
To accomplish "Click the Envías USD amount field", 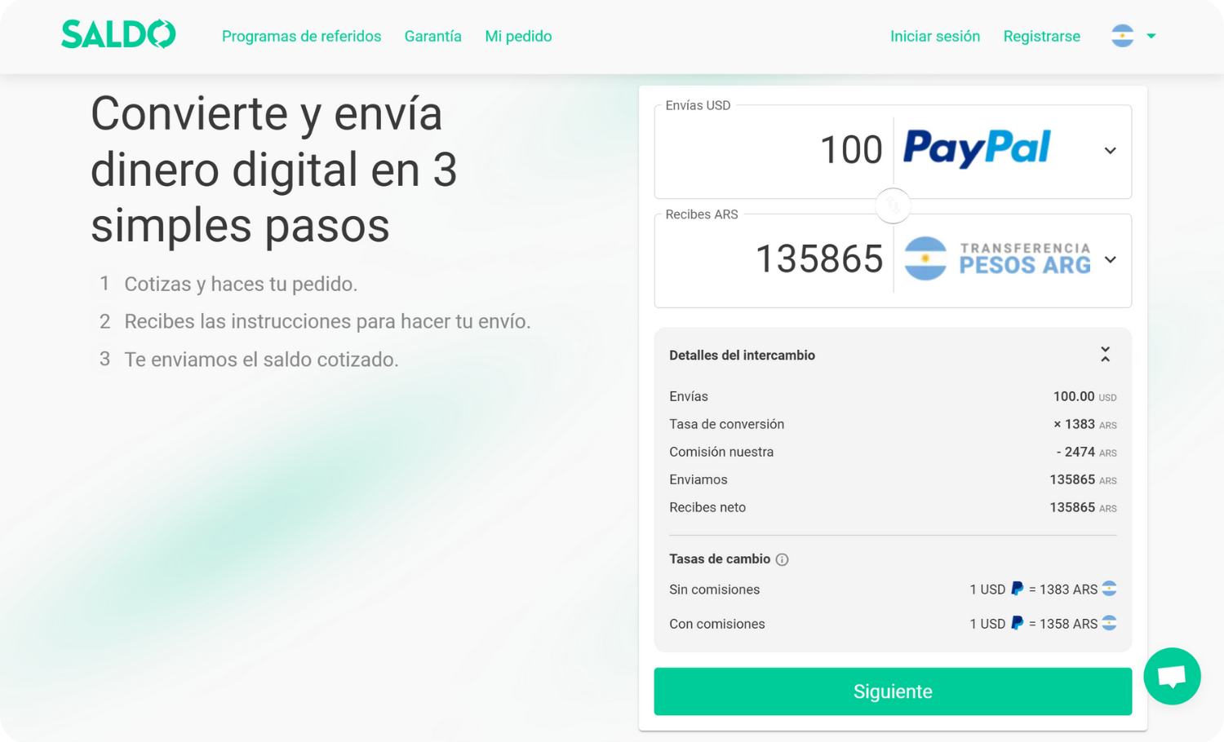I will point(774,151).
